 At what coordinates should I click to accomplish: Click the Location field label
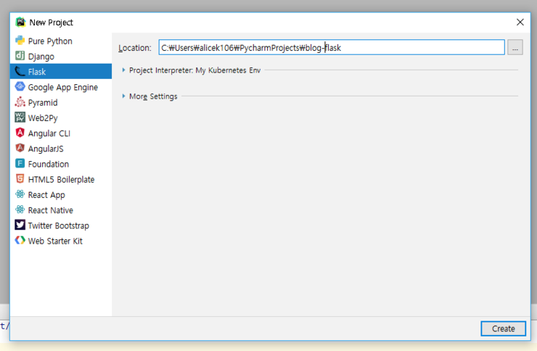135,48
